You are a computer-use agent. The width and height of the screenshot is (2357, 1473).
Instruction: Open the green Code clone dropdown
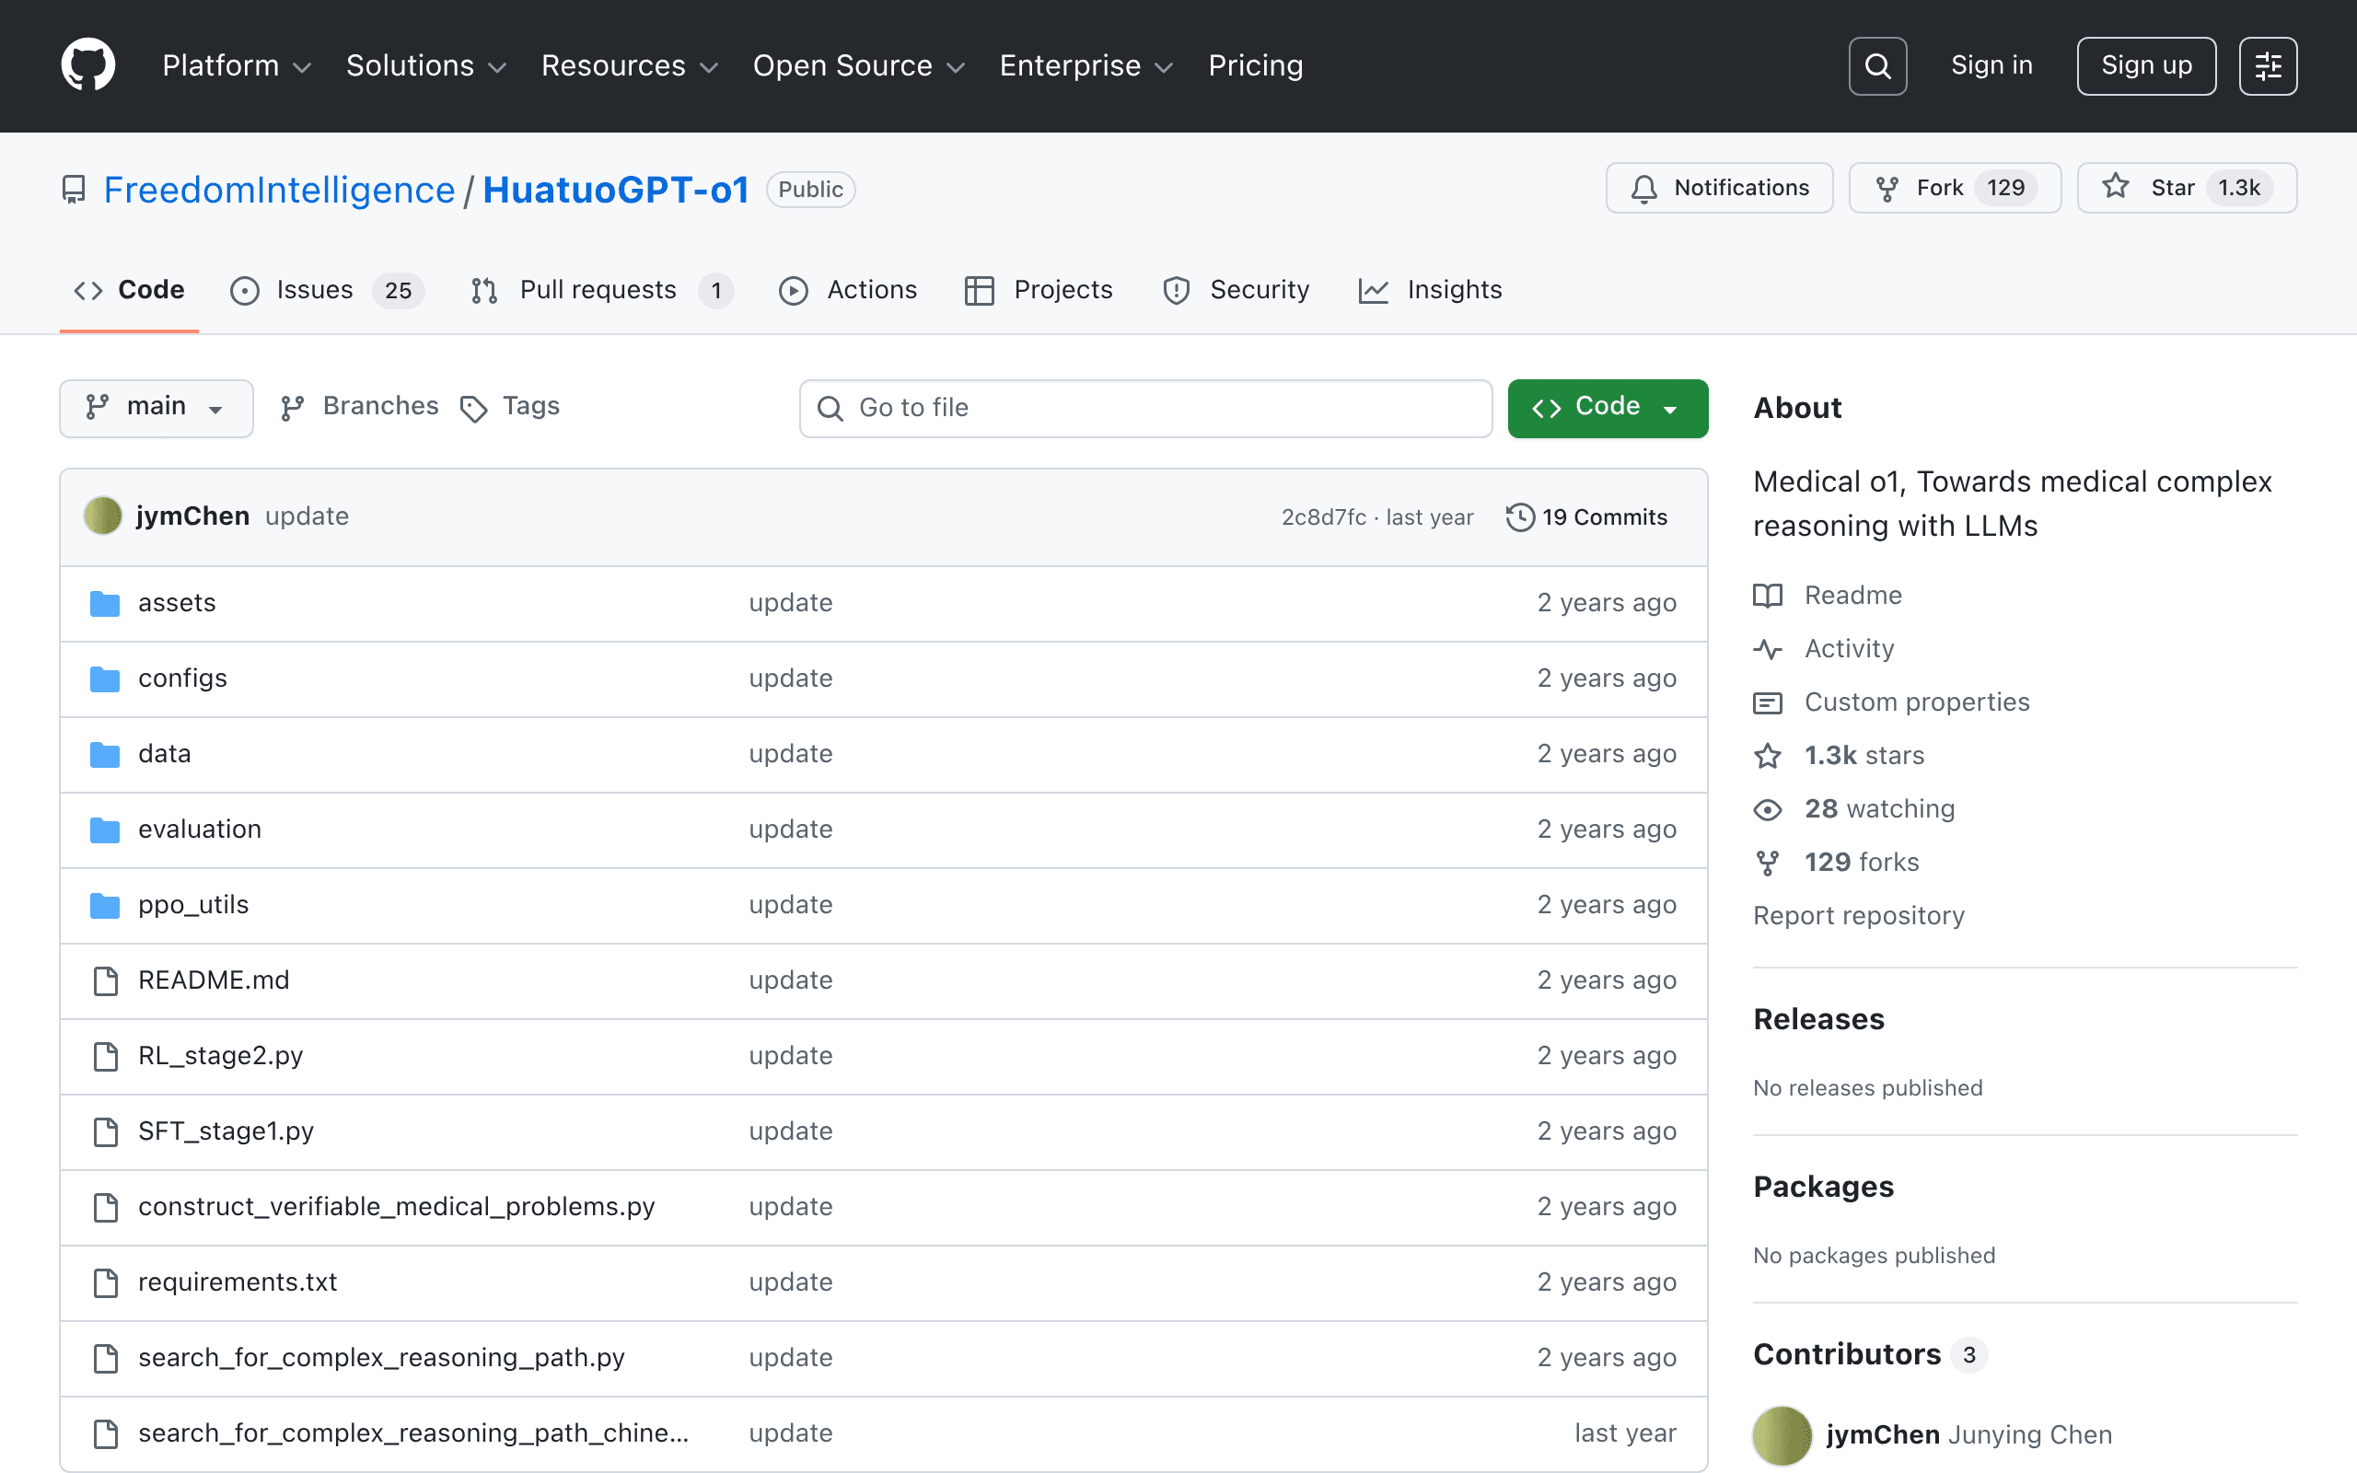tap(1608, 408)
